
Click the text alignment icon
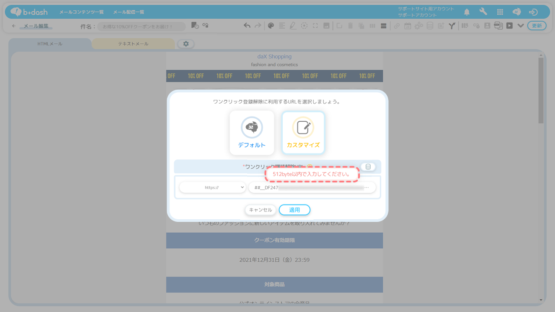282,26
